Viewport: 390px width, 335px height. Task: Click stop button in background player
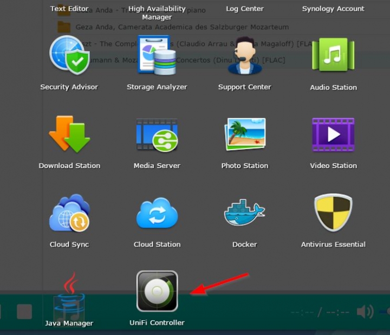pos(24,311)
